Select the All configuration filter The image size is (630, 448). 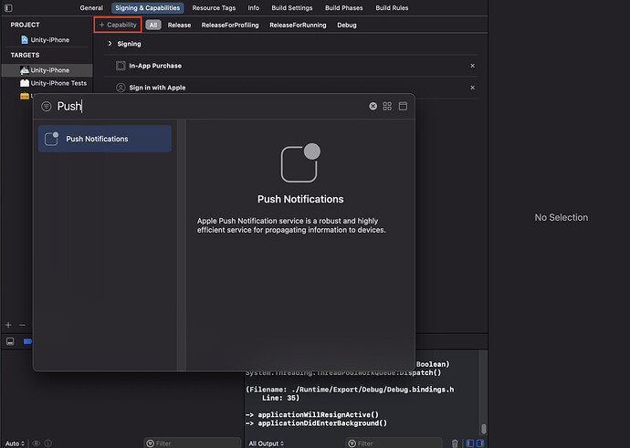[153, 25]
